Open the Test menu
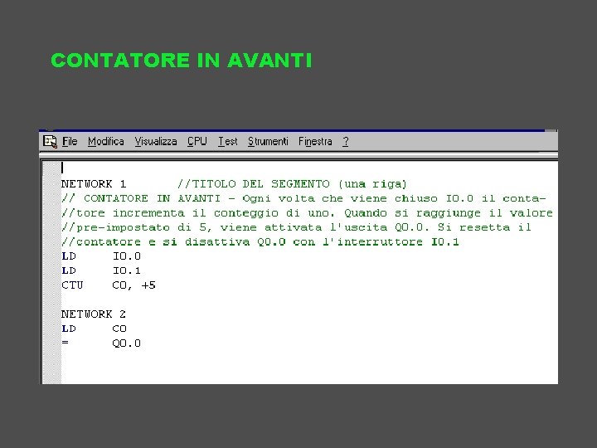 click(228, 142)
